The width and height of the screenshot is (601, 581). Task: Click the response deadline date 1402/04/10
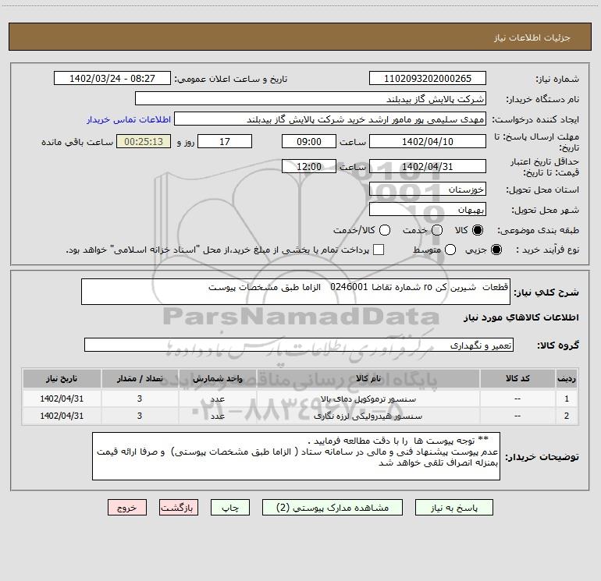click(428, 141)
